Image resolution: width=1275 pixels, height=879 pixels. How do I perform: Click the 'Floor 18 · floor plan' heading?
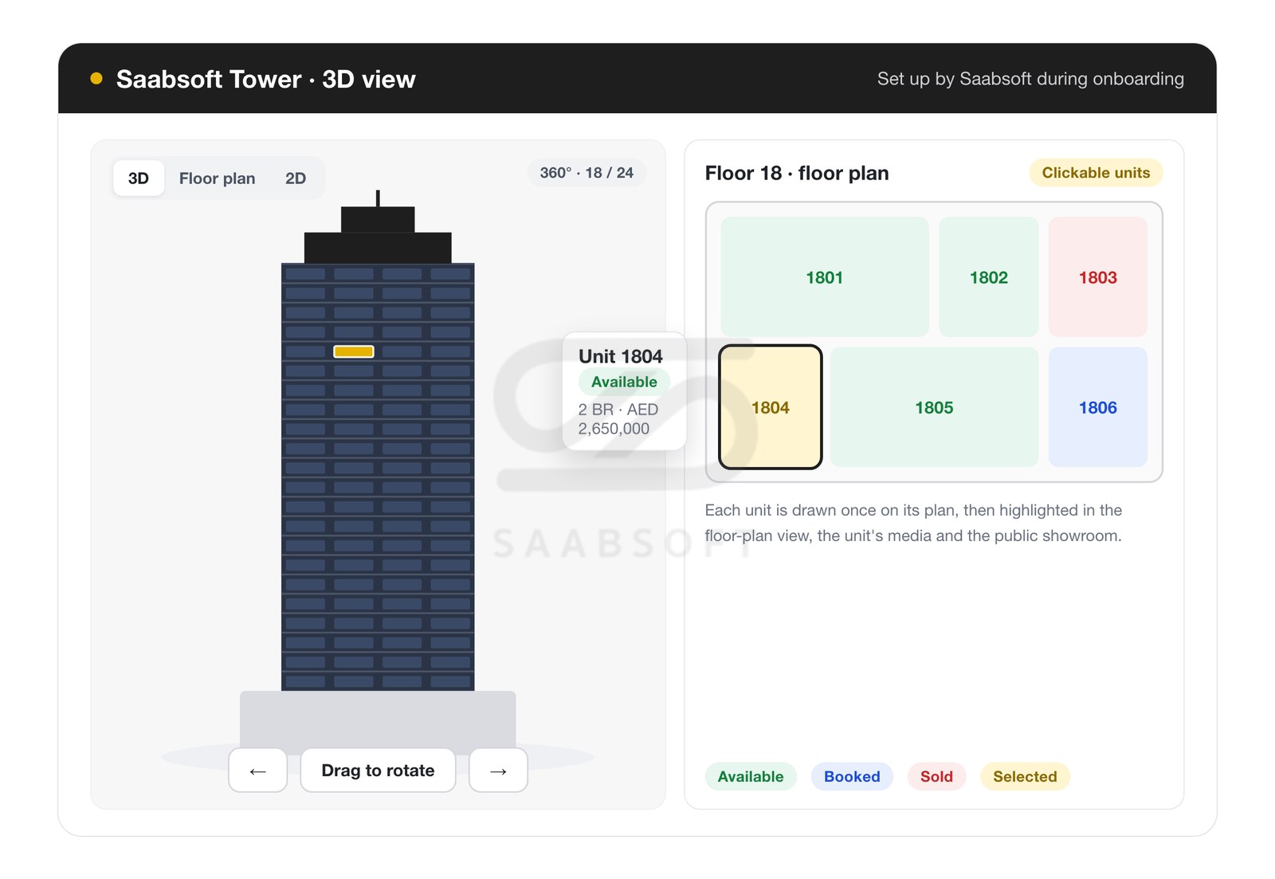[x=797, y=173]
